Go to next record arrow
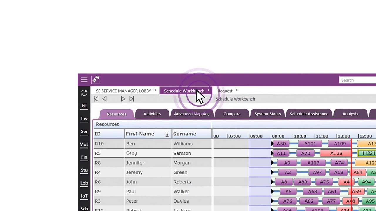The width and height of the screenshot is (376, 211). point(123,99)
